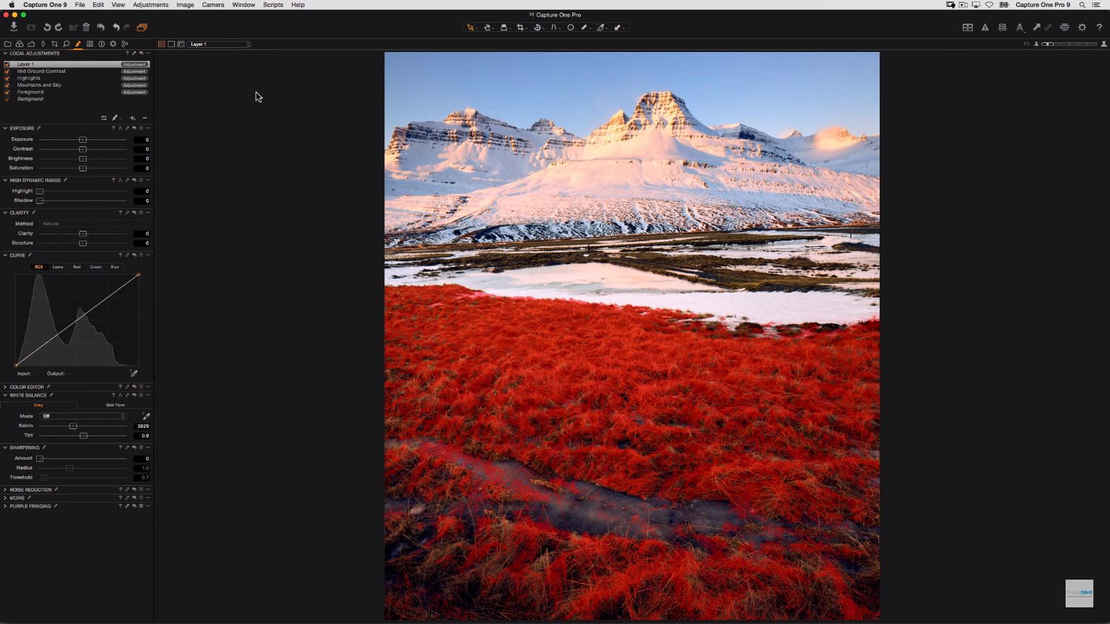This screenshot has height=624, width=1110.
Task: Uncheck the Highlights layer checkbox
Action: click(7, 78)
